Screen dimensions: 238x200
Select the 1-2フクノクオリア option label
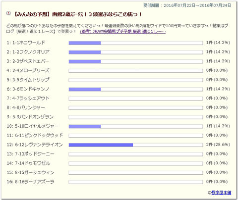[28, 52]
